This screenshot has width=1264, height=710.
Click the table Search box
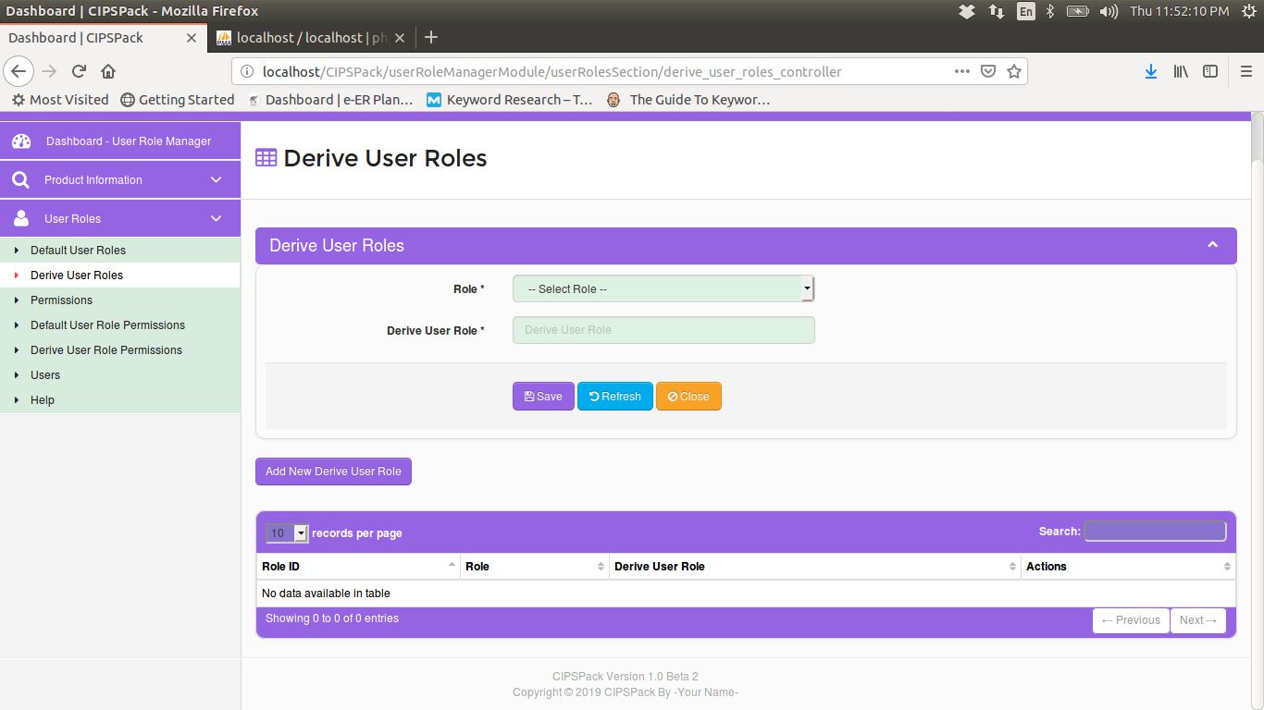coord(1155,532)
